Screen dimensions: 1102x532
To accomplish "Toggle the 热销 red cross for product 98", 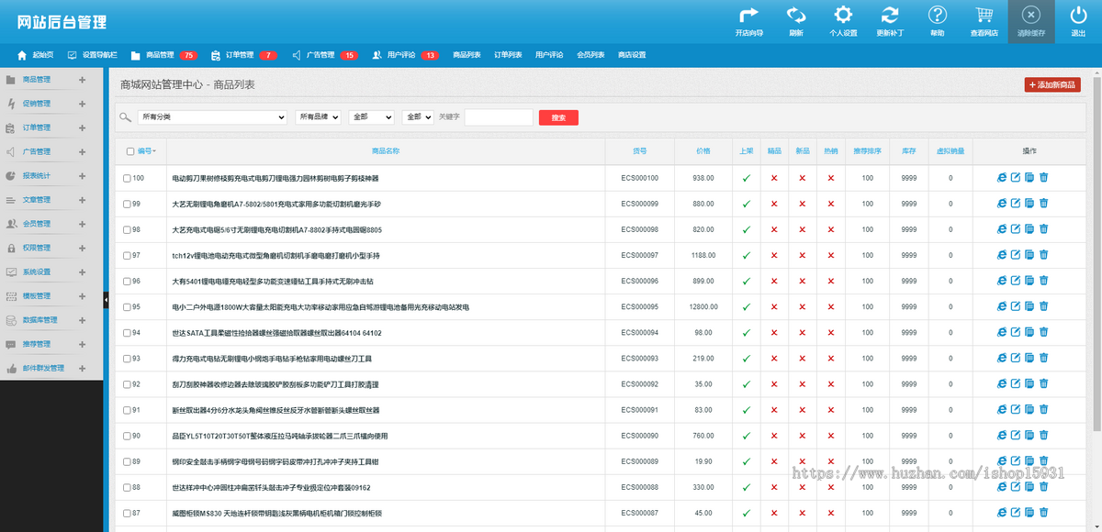I will pyautogui.click(x=831, y=229).
